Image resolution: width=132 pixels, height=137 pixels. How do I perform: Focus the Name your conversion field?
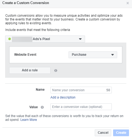(x=81, y=90)
